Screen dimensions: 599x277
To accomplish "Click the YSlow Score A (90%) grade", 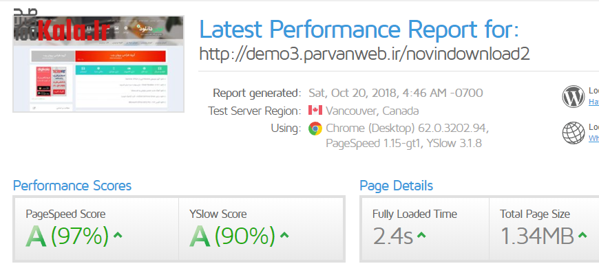I will coord(231,236).
